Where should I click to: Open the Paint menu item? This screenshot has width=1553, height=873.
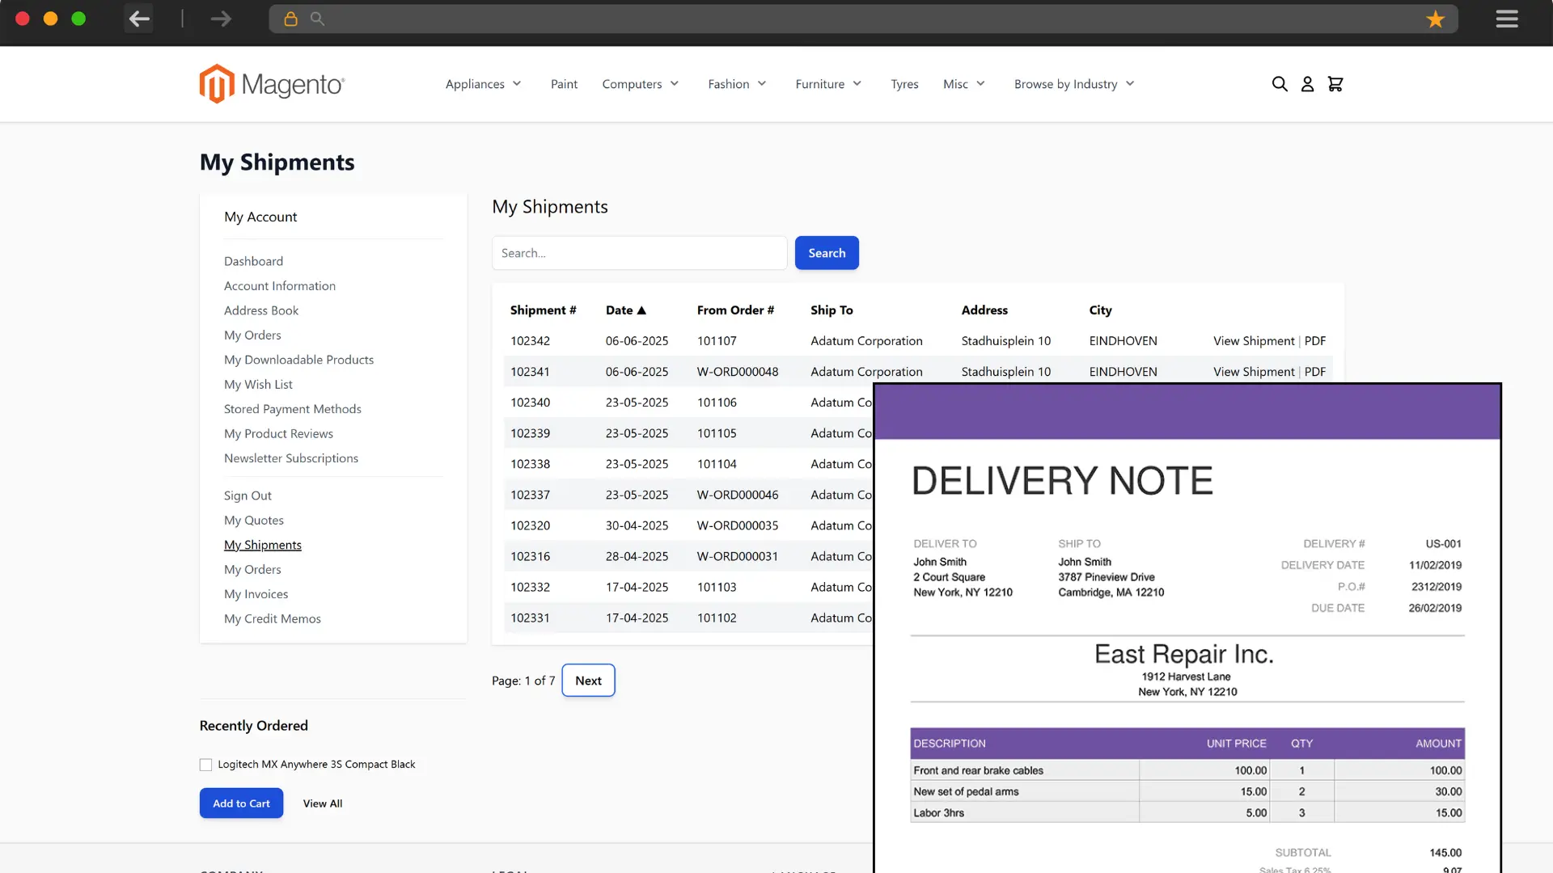564,84
